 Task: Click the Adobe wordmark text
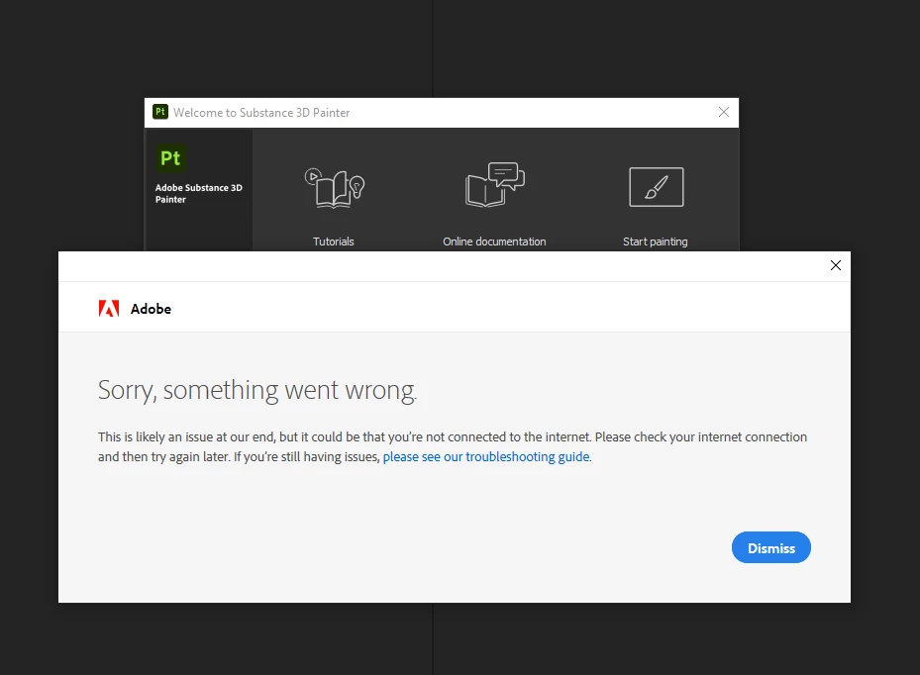[x=151, y=309]
